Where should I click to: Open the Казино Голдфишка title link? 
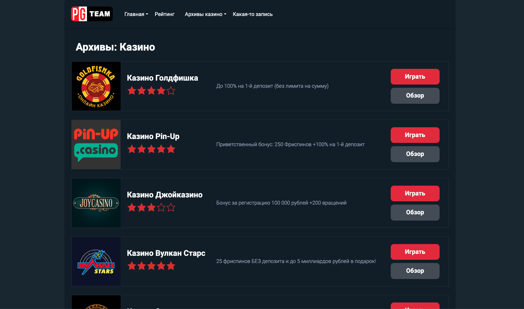click(162, 78)
